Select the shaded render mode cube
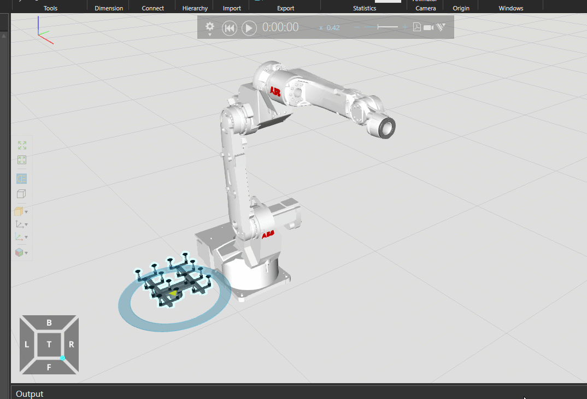Image resolution: width=587 pixels, height=399 pixels. click(19, 211)
